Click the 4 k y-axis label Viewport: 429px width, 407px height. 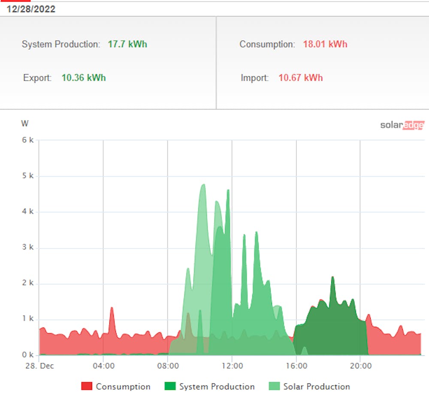(27, 211)
